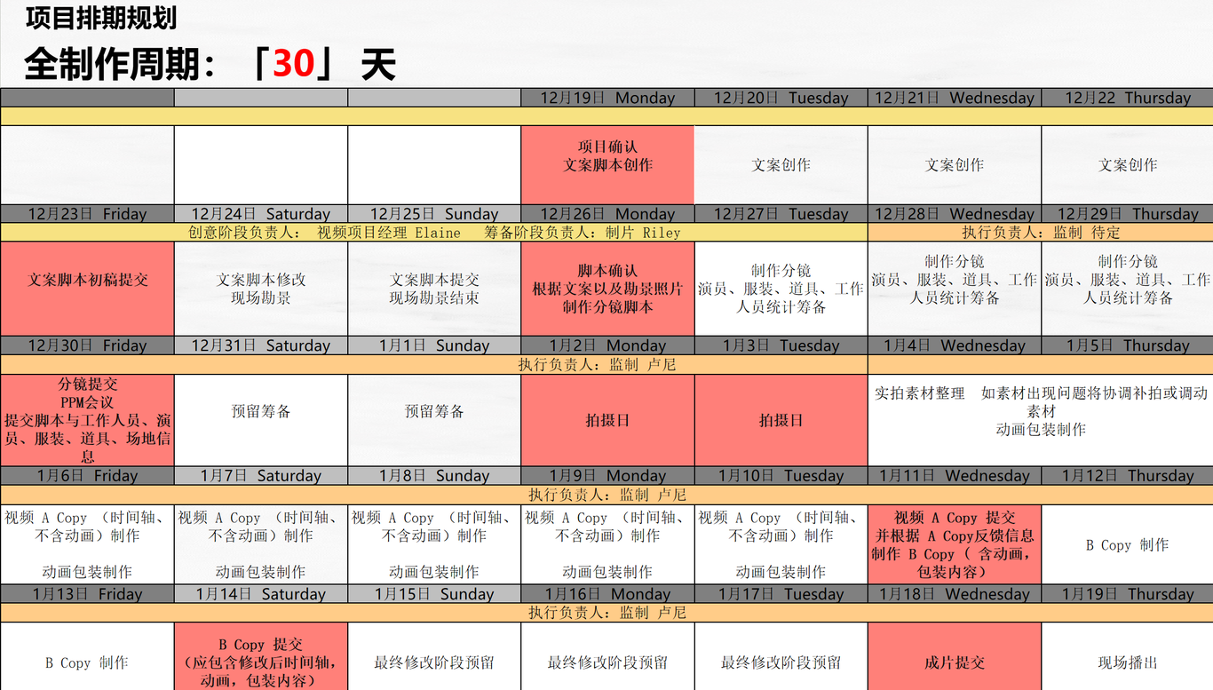This screenshot has height=690, width=1213.
Task: Click the 1月5日 Thursday date header
Action: 1128,345
